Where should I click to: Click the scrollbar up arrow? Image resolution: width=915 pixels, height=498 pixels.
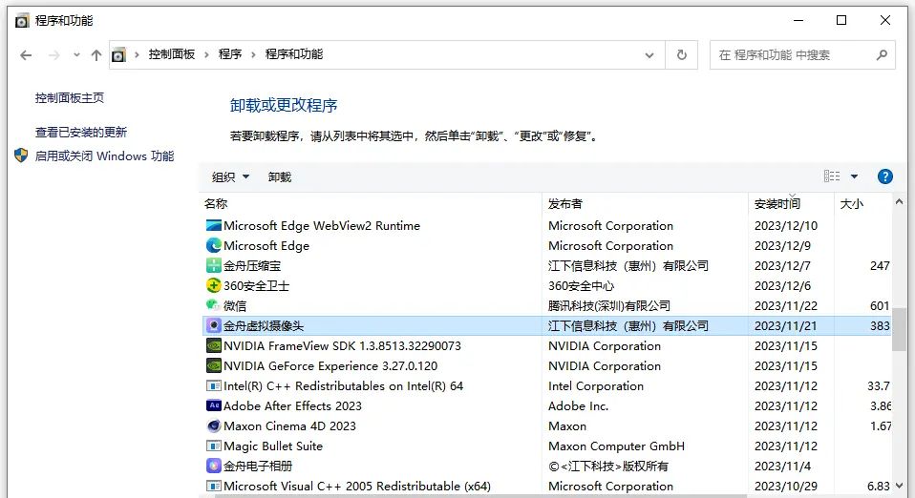click(x=899, y=201)
